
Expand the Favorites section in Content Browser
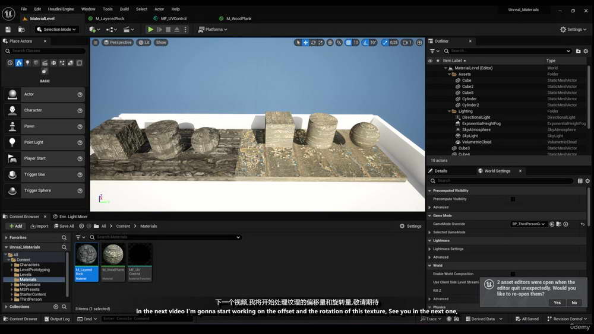tap(7, 237)
